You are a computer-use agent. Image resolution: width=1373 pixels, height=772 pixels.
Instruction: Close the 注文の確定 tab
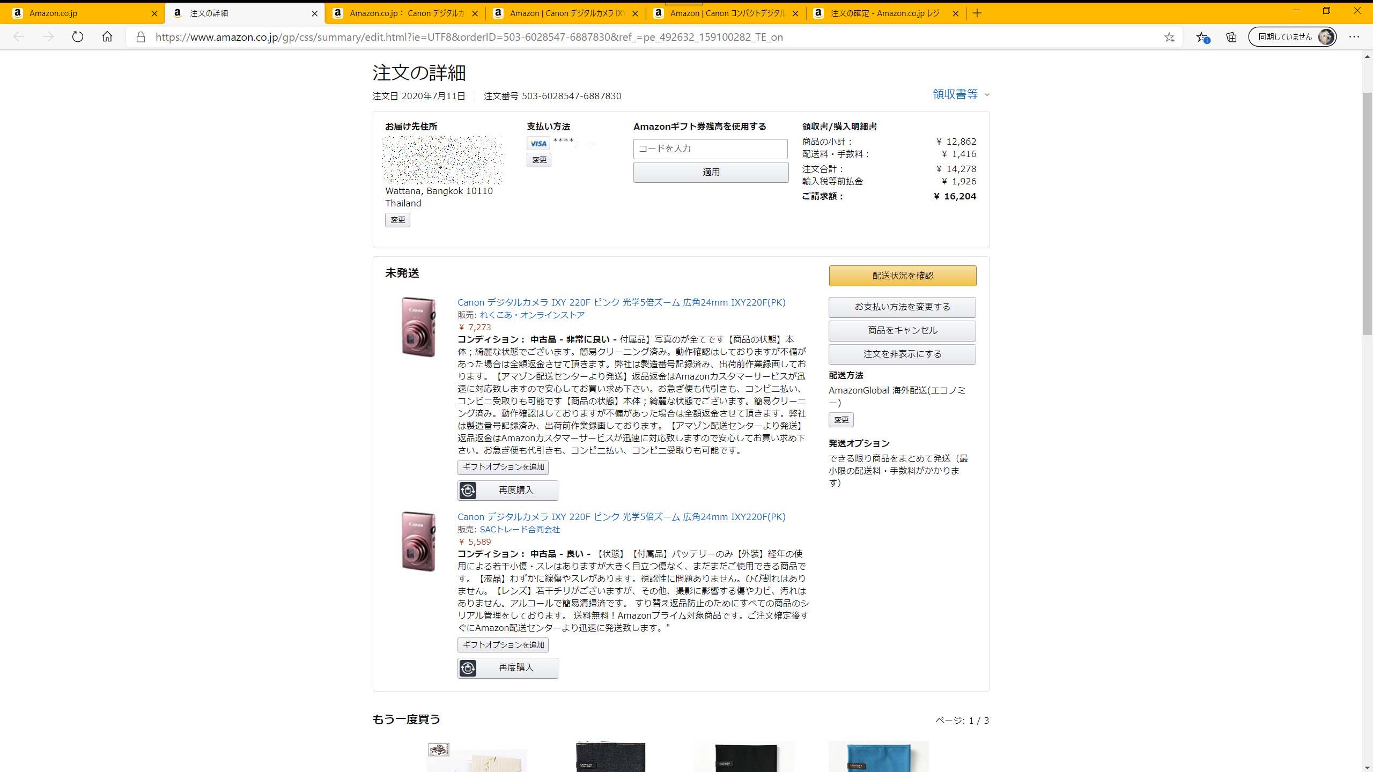[x=955, y=13]
